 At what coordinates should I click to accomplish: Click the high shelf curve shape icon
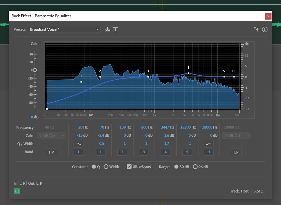click(x=209, y=143)
